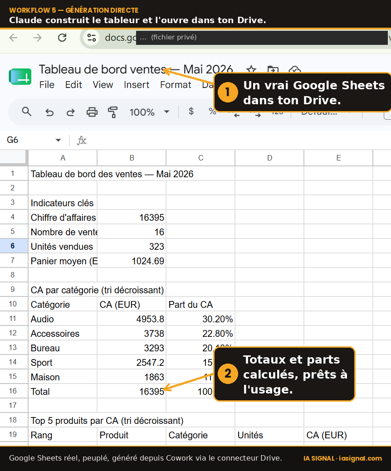Select row 1 header
The height and width of the screenshot is (471, 391).
[x=14, y=173]
